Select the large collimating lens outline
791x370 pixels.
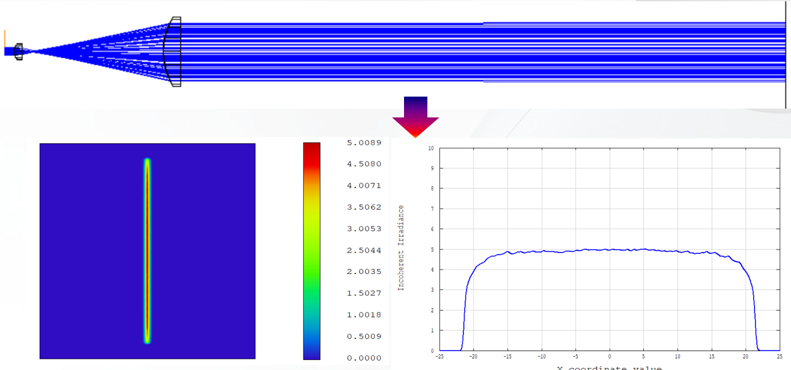[x=172, y=52]
